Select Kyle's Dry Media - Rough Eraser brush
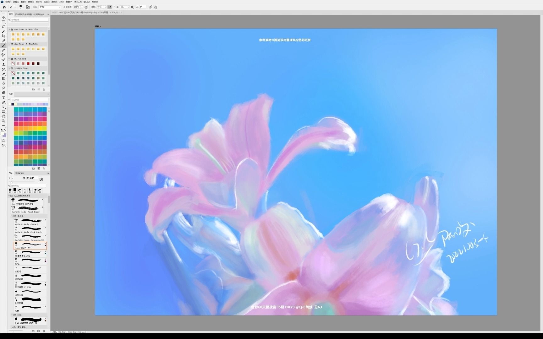Viewport: 543px width, 339px height. (28, 210)
